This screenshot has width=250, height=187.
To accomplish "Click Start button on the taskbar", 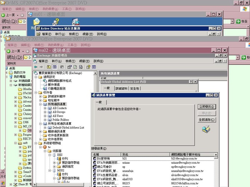I will pos(3,184).
